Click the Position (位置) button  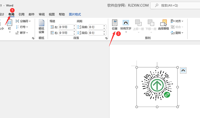pos(115,26)
